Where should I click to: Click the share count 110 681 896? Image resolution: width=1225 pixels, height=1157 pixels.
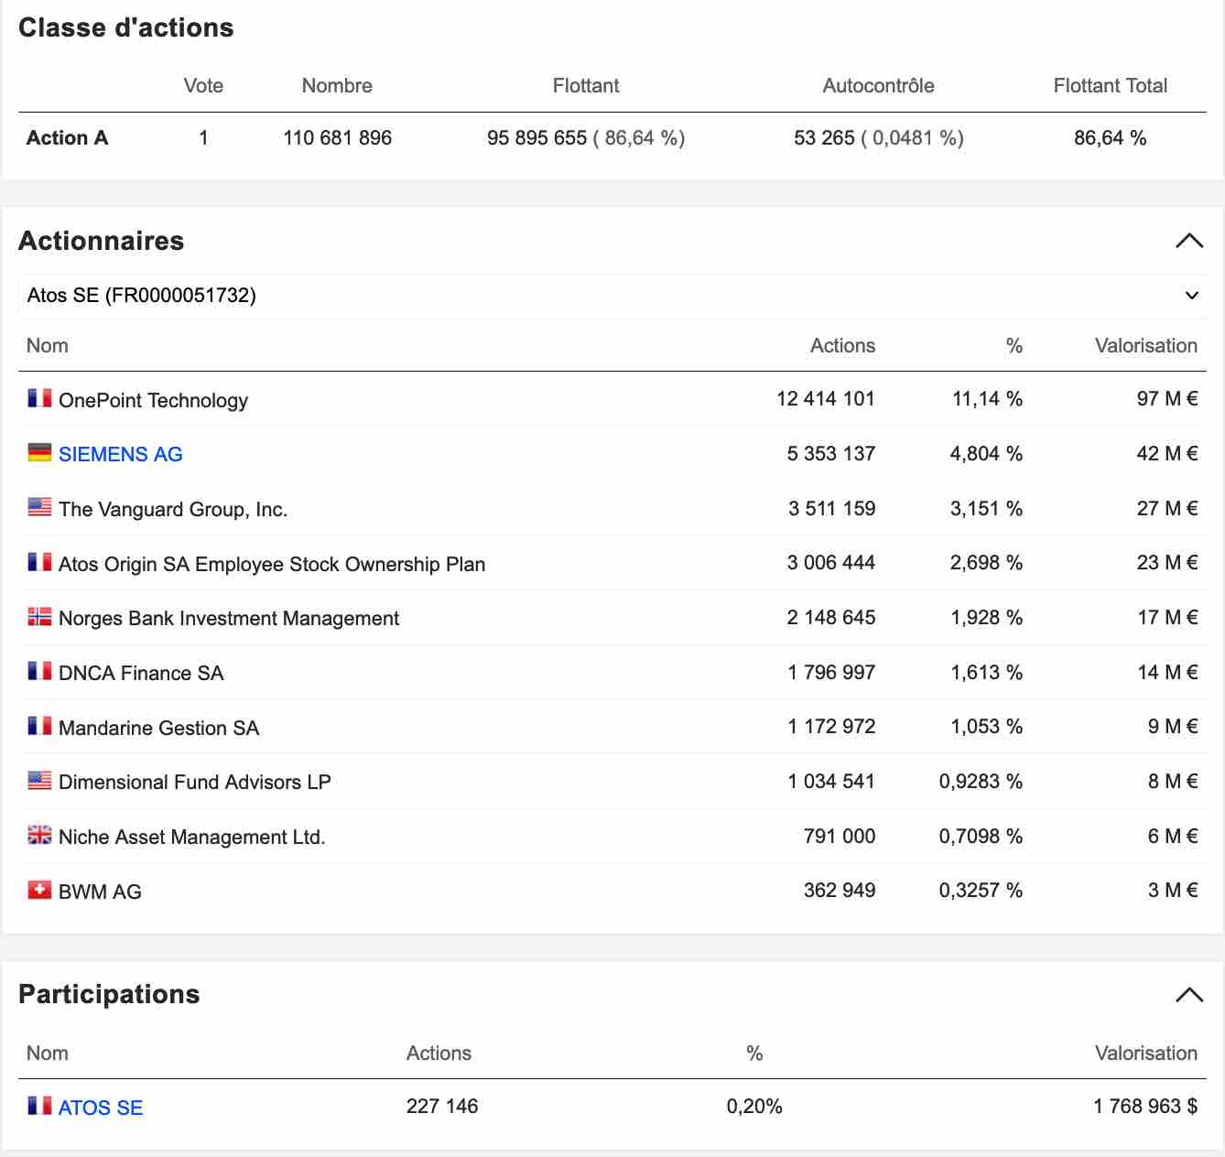tap(337, 137)
